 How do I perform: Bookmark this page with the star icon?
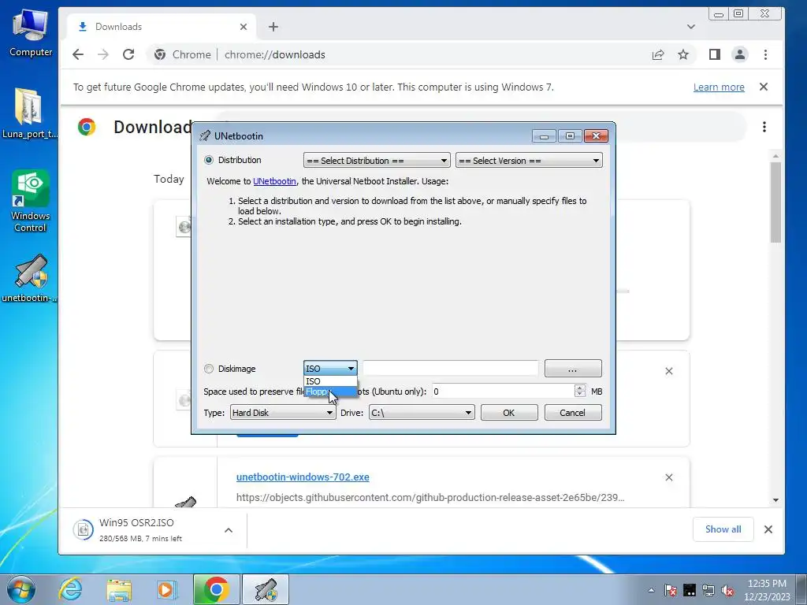point(683,54)
